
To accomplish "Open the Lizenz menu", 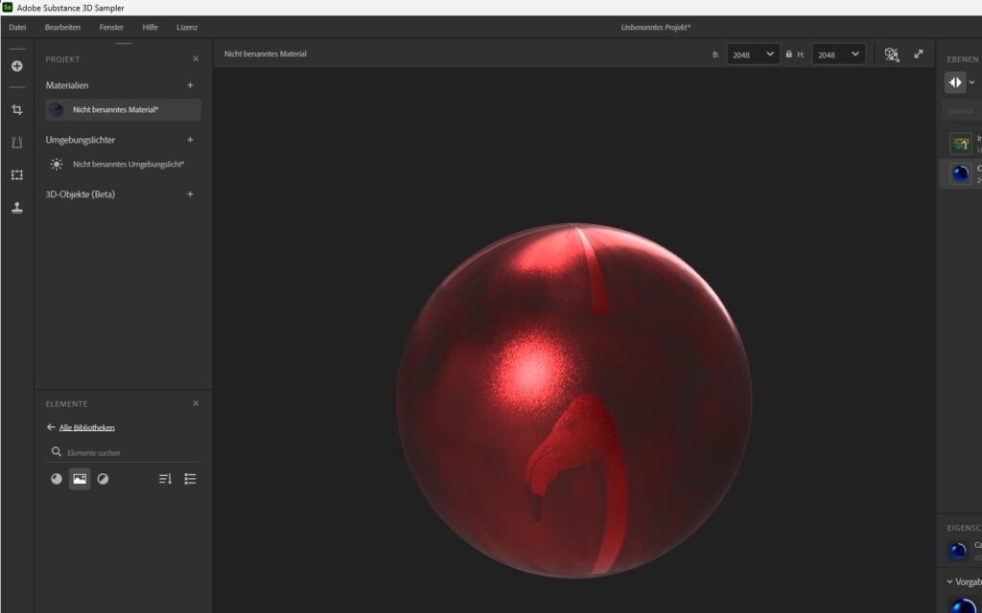I will [187, 28].
